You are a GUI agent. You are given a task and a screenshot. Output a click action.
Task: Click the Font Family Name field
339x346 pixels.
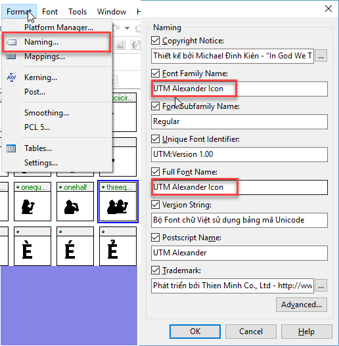point(239,89)
